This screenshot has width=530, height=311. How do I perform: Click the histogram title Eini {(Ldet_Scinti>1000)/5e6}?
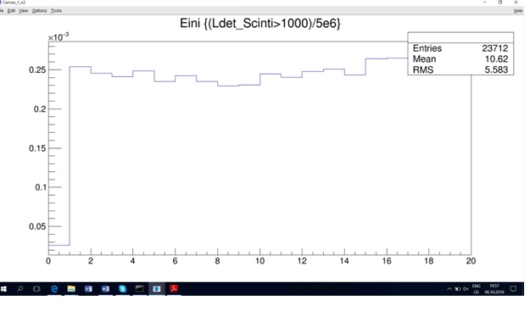click(260, 23)
